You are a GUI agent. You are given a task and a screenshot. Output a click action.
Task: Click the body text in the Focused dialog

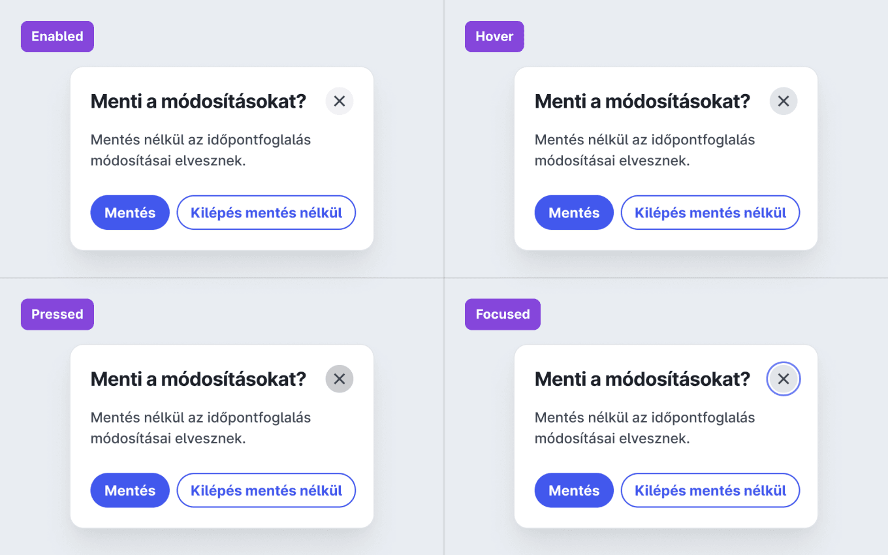click(644, 427)
